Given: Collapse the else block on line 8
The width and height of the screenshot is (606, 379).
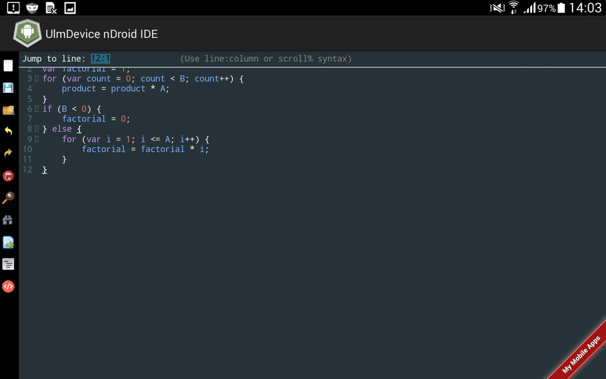Looking at the screenshot, I should [x=36, y=129].
